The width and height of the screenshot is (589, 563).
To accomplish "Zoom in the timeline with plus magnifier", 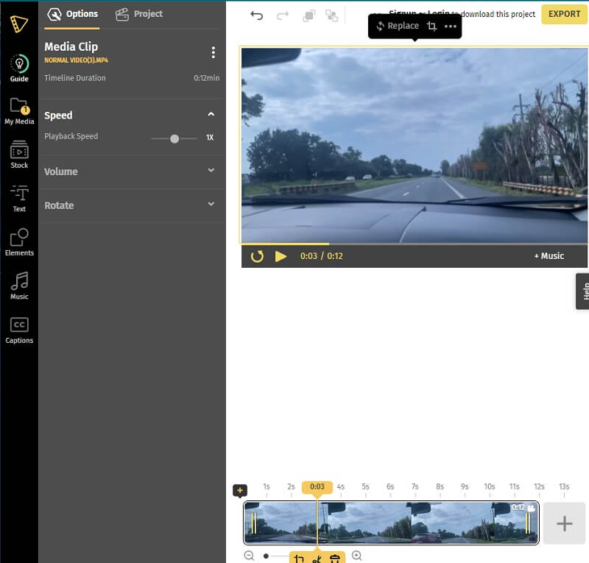I will [357, 556].
